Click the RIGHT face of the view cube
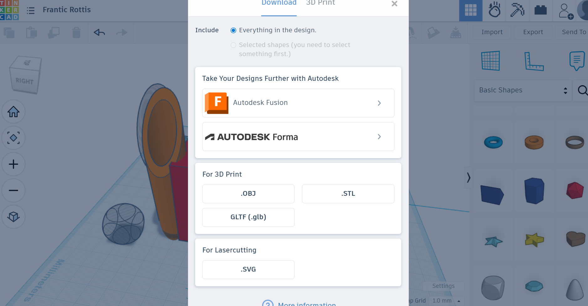Viewport: 588px width, 306px height. (24, 81)
